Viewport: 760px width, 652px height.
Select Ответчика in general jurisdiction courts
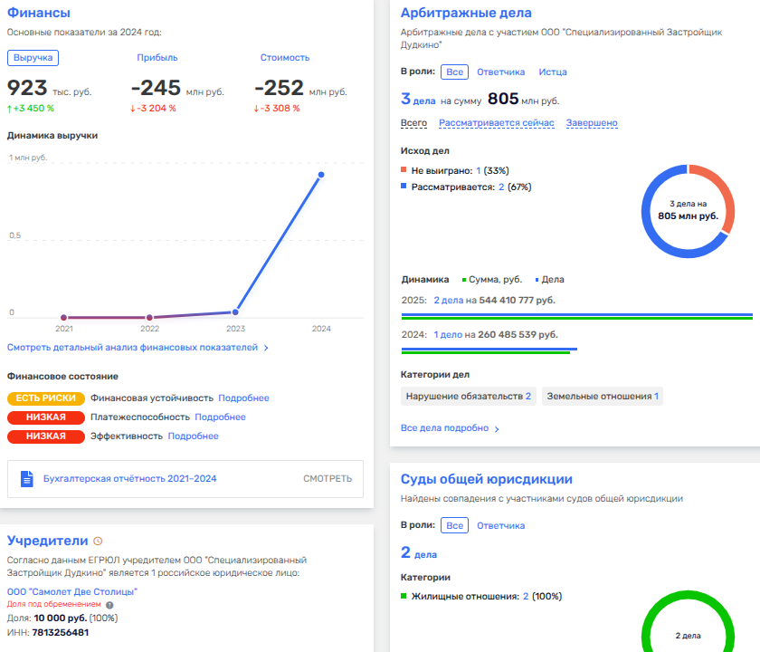coord(500,525)
